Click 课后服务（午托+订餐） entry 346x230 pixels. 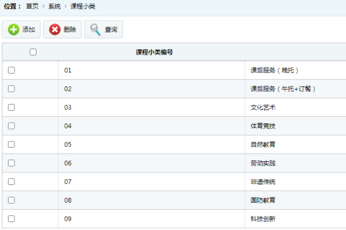tap(283, 89)
